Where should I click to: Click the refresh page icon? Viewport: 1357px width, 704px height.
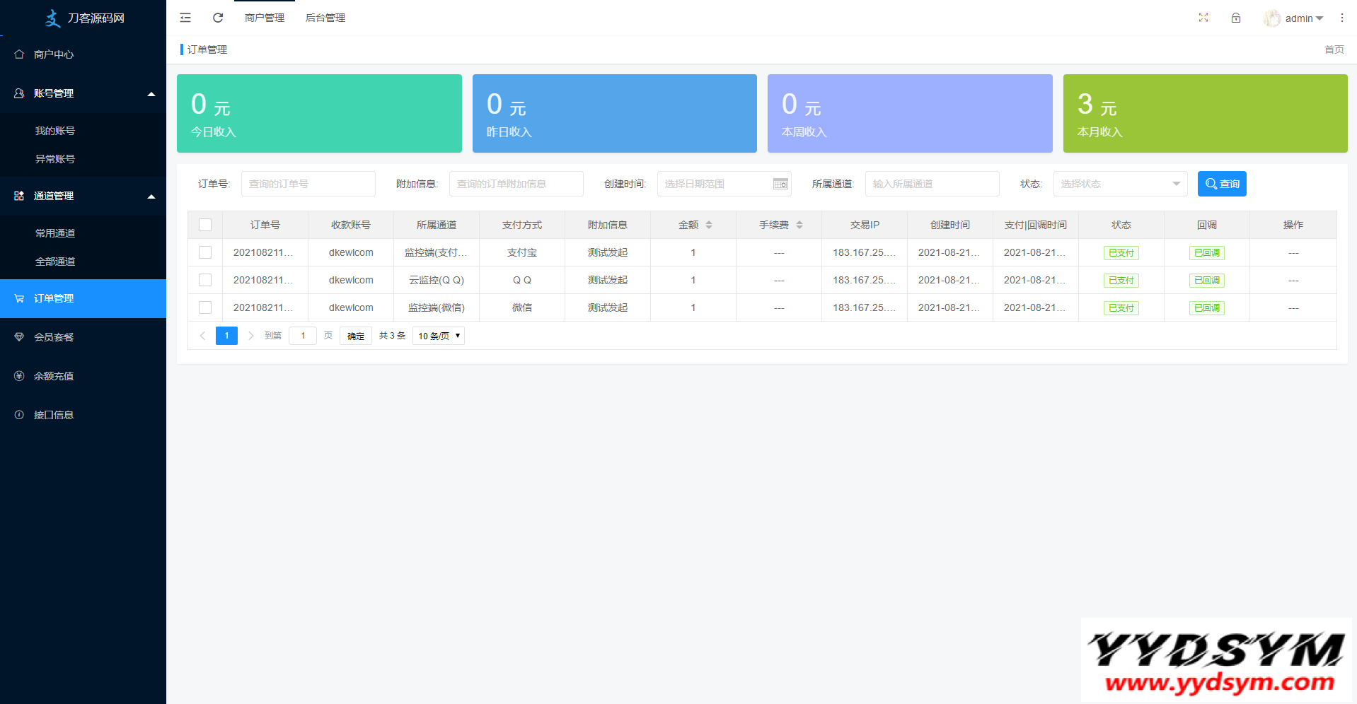pos(218,18)
